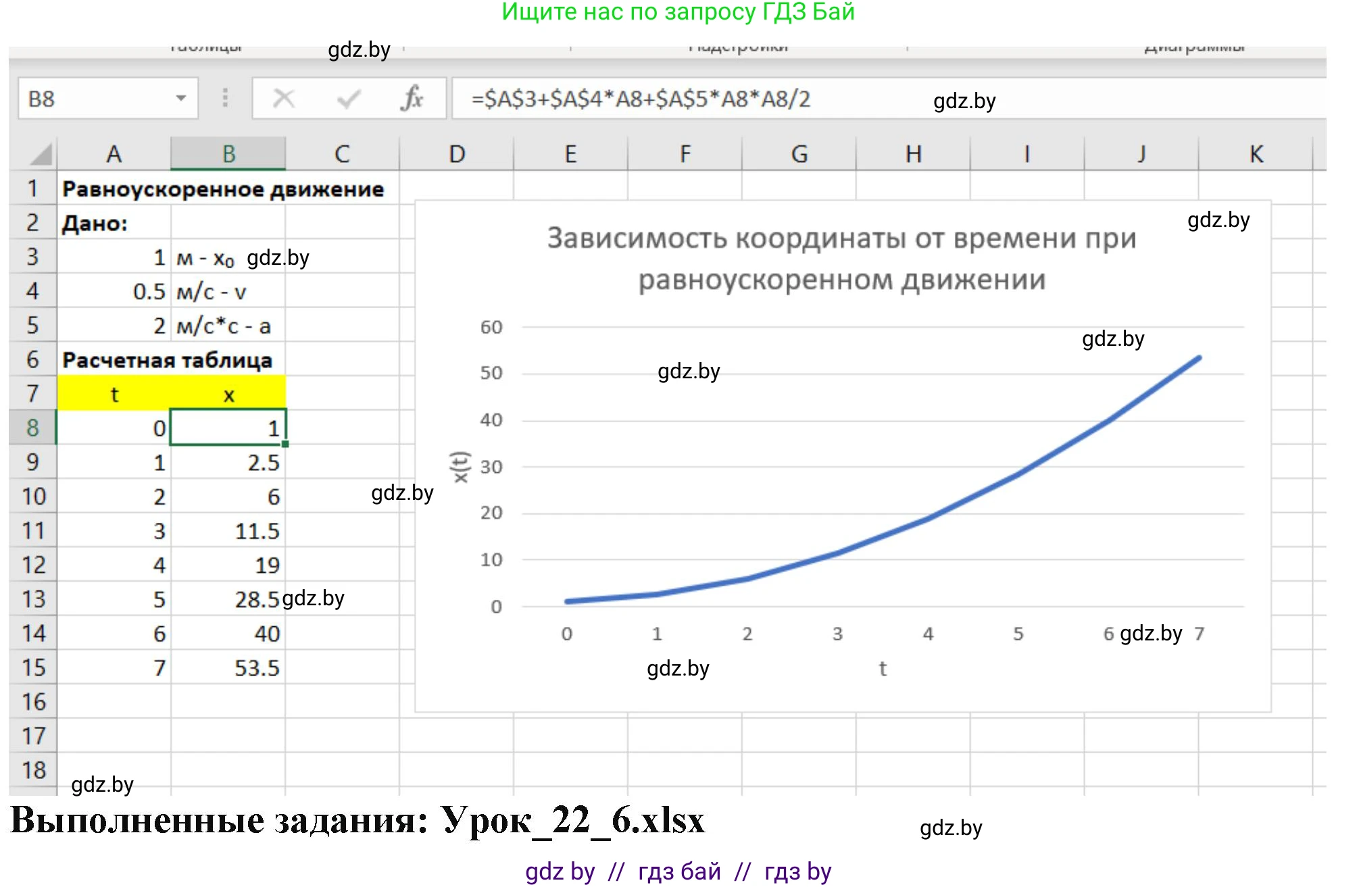Cancel formula entry with the X icon
Image resolution: width=1359 pixels, height=887 pixels.
[x=284, y=99]
